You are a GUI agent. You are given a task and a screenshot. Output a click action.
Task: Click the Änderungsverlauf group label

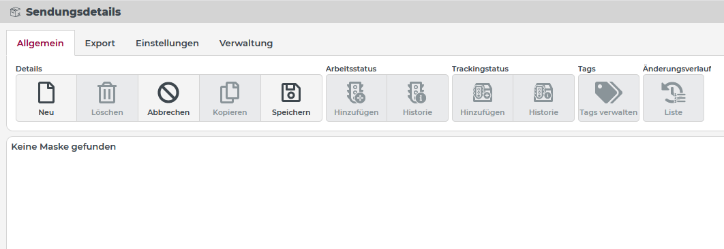point(676,69)
